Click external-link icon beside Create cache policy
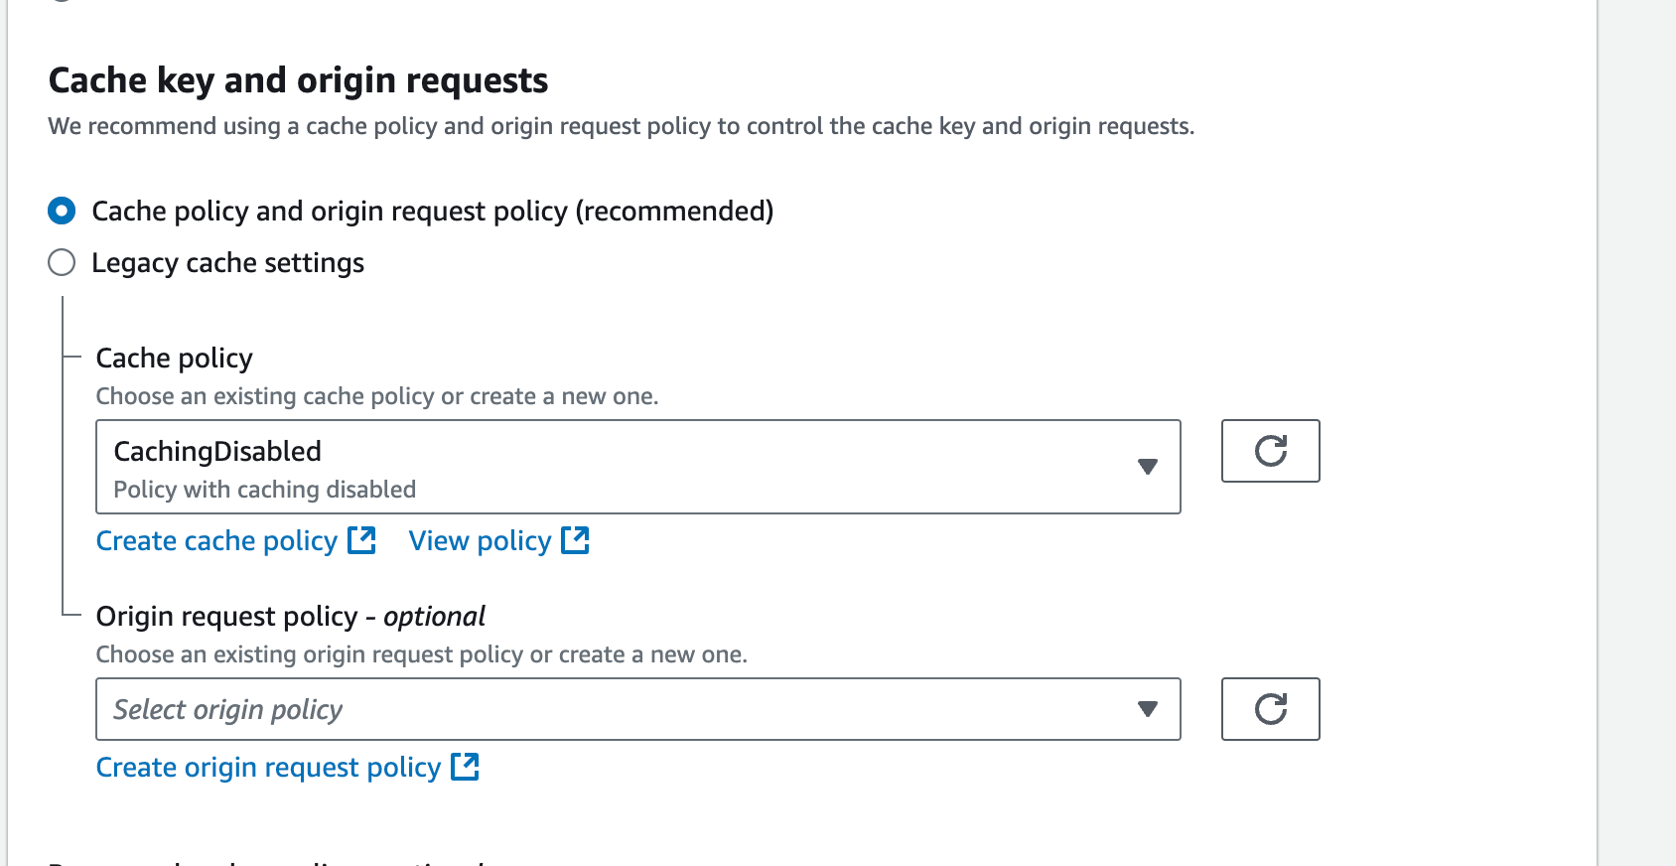The width and height of the screenshot is (1676, 866). coord(361,540)
